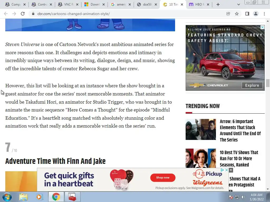Close the Chevrolet Equinox ad

pos(262,27)
